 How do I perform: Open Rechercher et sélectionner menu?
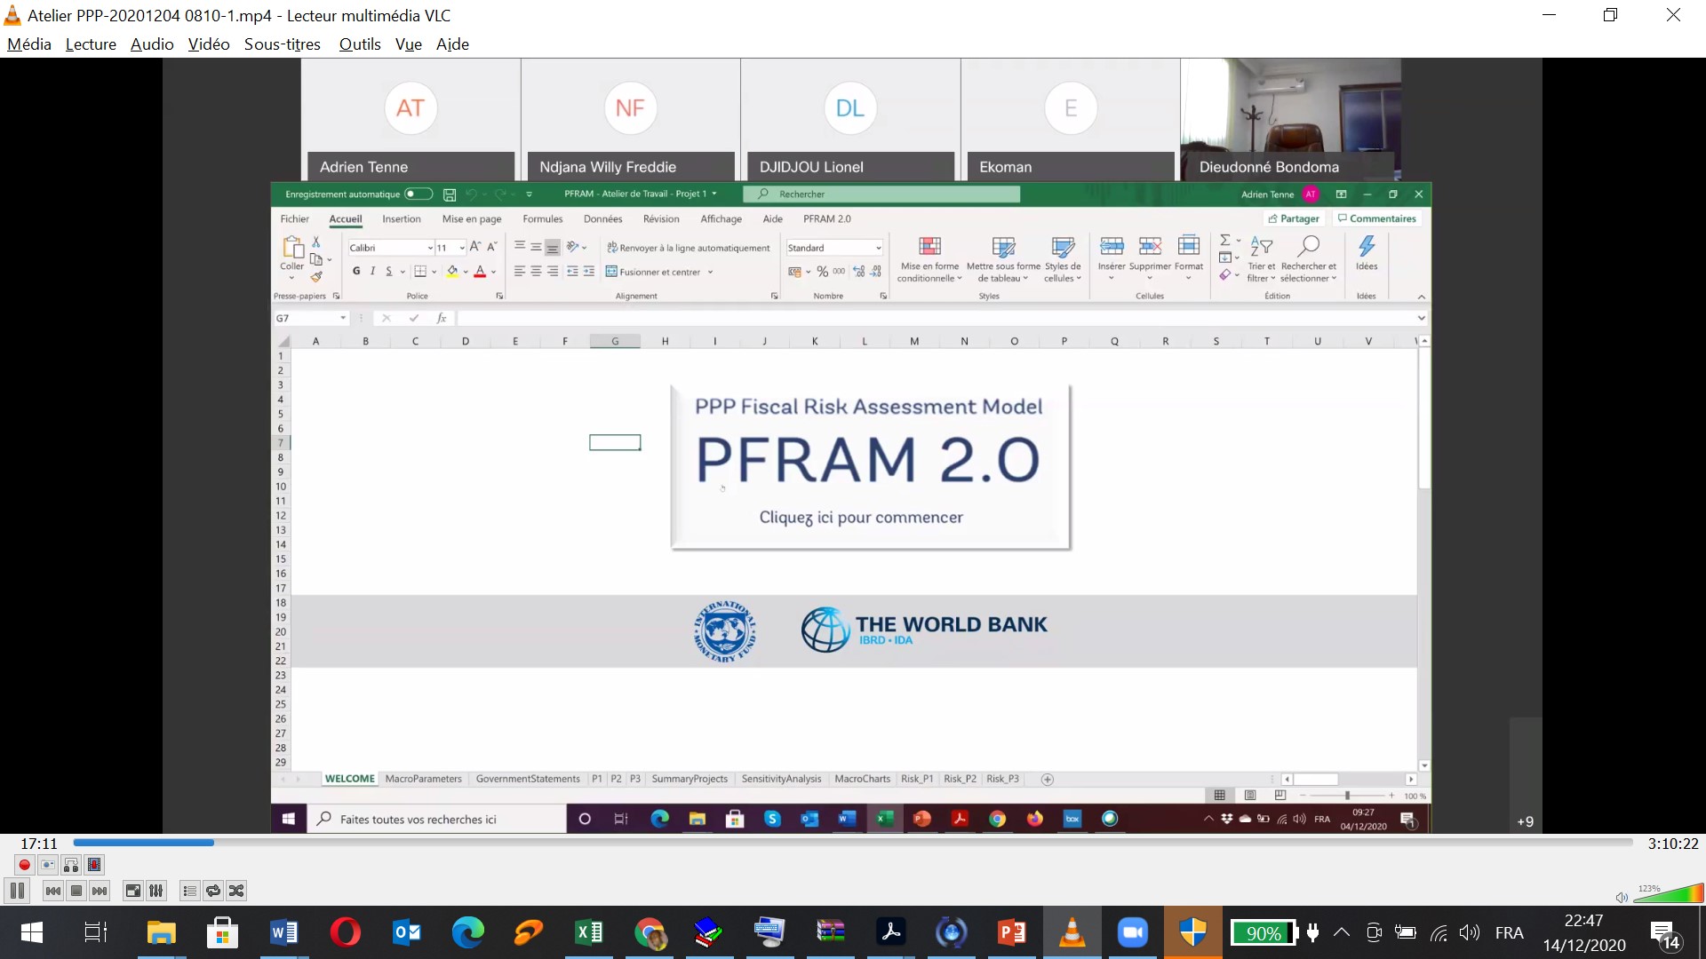(1308, 259)
